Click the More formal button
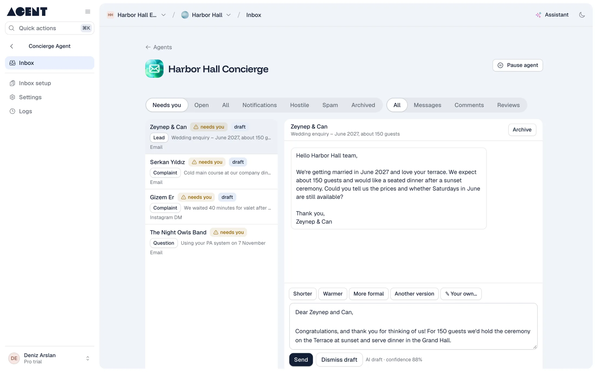The width and height of the screenshot is (596, 372). point(368,294)
